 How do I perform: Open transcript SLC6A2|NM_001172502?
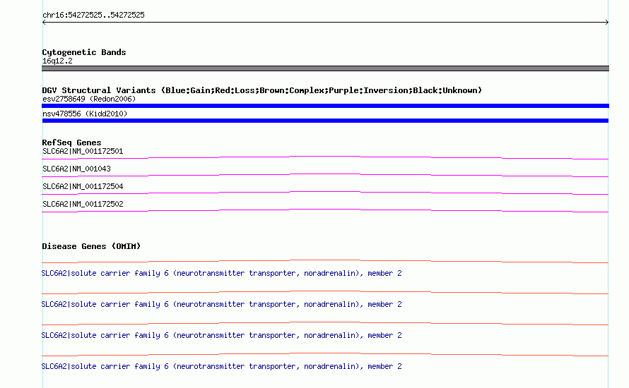click(x=83, y=204)
